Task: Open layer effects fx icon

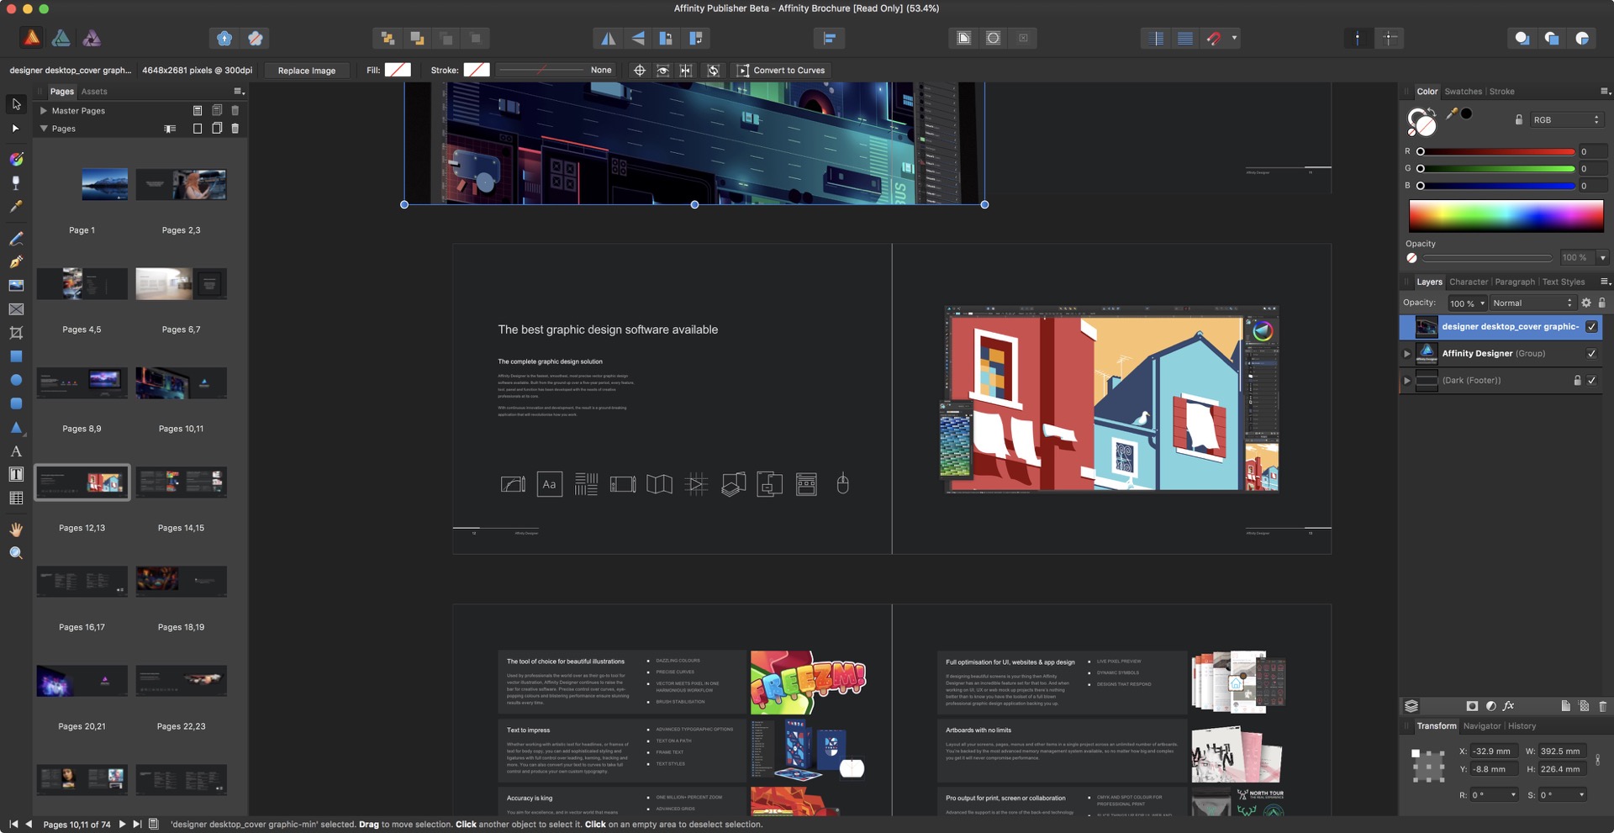Action: (x=1509, y=706)
